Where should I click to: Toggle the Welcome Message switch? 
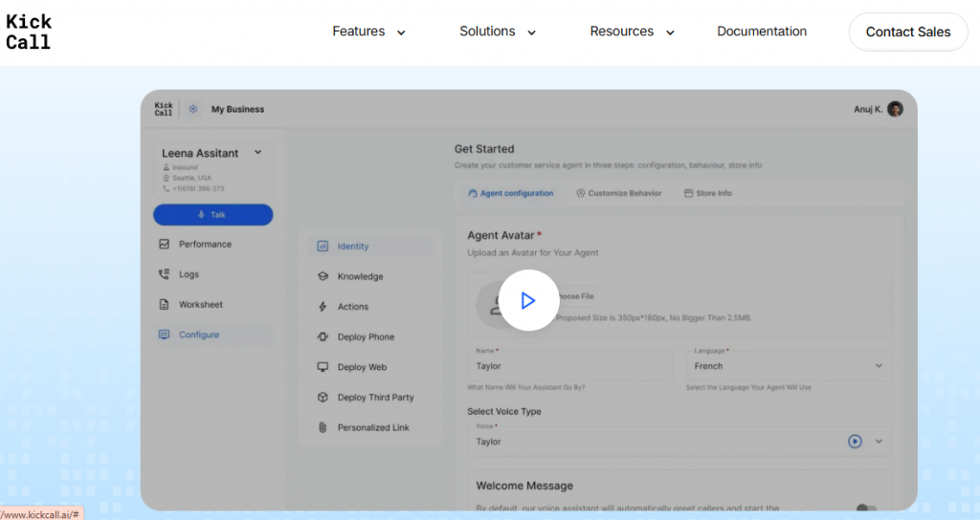point(865,509)
